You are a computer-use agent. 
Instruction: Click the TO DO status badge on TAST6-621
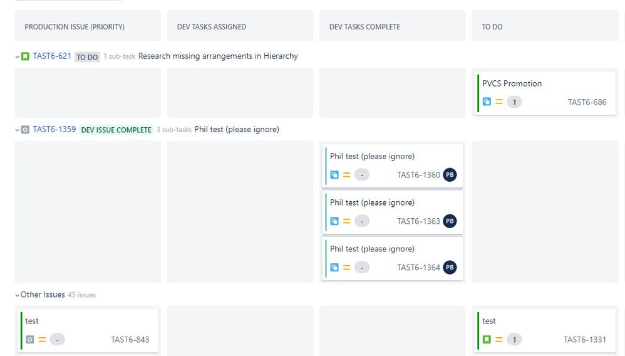pyautogui.click(x=87, y=57)
